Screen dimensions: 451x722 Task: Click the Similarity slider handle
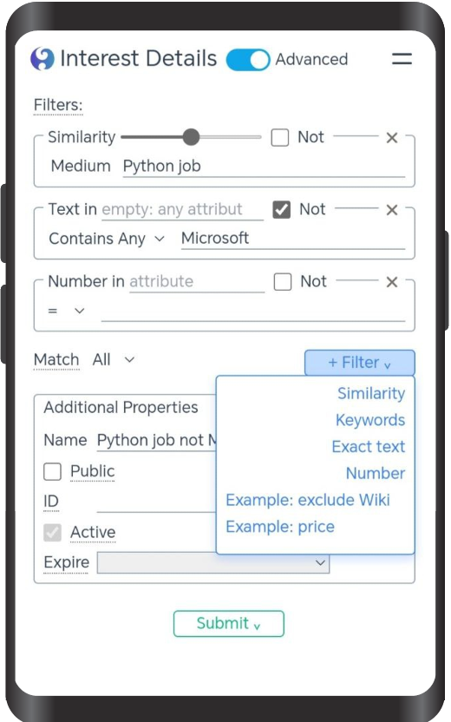tap(191, 137)
